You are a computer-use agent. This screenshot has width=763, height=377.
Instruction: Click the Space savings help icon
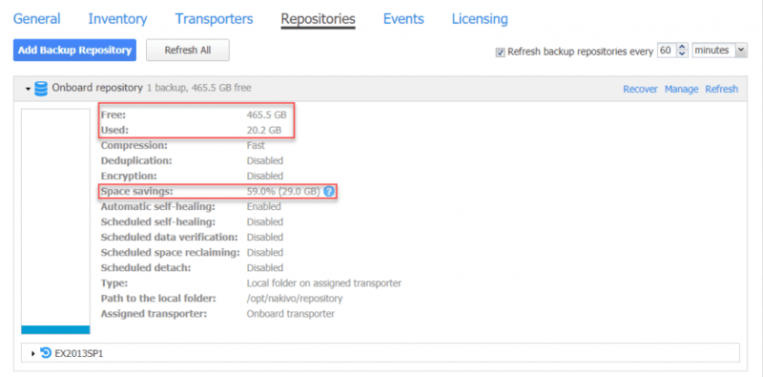[x=329, y=192]
